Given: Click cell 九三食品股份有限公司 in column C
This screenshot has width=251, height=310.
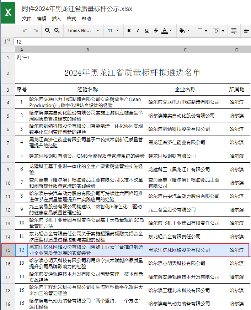Looking at the screenshot, I should coord(185,210).
